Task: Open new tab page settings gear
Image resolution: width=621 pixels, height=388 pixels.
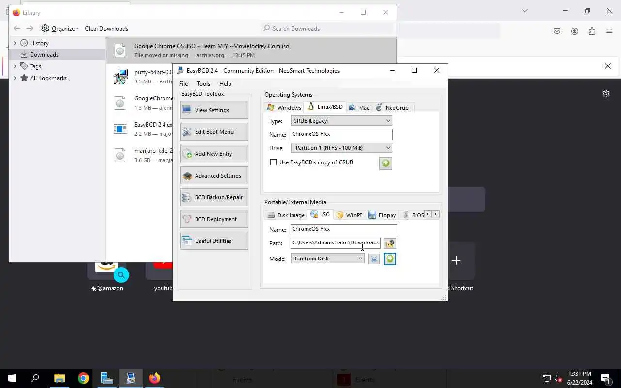Action: pyautogui.click(x=606, y=94)
